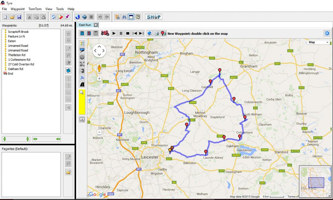Select the Eaton waypoint
This screenshot has width=333, height=200.
[x=12, y=41]
